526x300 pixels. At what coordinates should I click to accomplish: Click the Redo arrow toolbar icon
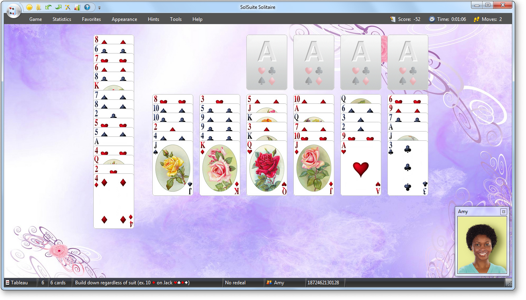(x=58, y=7)
